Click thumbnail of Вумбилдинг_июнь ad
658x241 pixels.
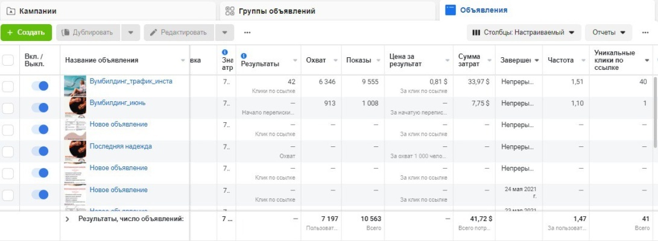pos(75,108)
